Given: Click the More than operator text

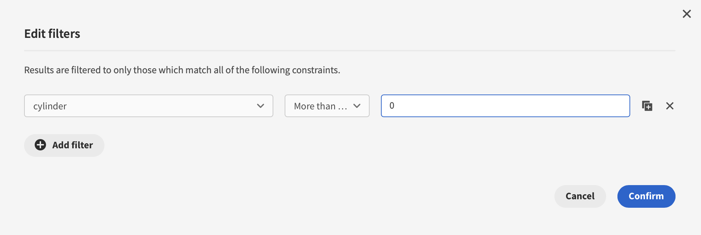Looking at the screenshot, I should [x=320, y=106].
